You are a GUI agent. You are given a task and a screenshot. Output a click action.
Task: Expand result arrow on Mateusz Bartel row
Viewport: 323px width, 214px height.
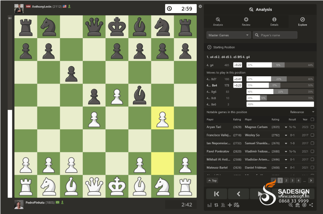point(286,167)
